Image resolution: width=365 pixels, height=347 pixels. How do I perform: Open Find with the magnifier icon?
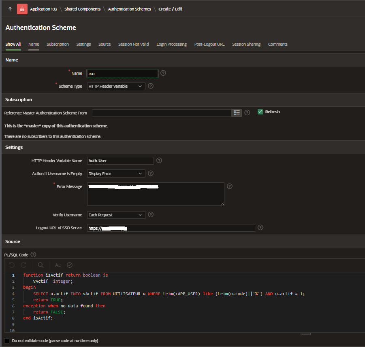[41, 265]
